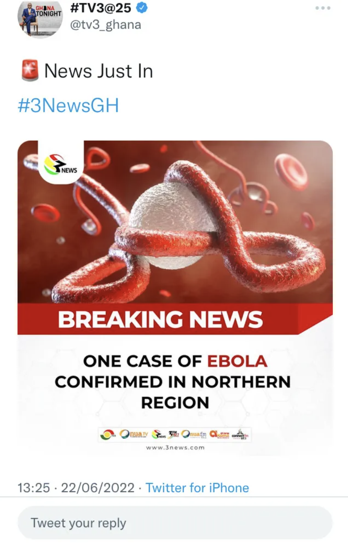Click the www.3news.com website text
The width and height of the screenshot is (348, 545).
point(175,448)
